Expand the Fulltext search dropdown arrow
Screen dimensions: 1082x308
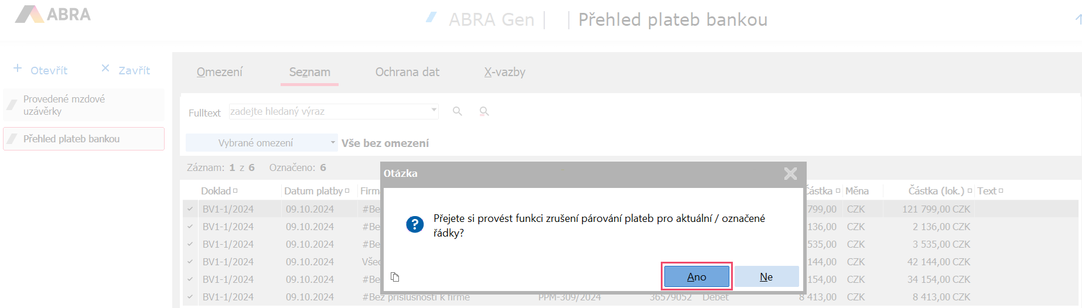click(434, 110)
